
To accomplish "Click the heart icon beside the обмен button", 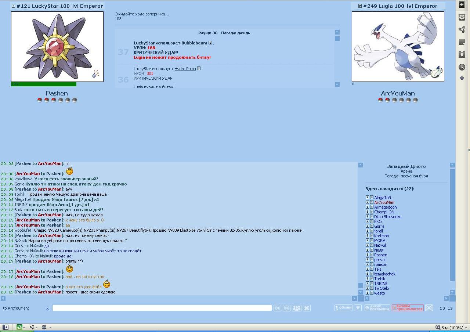I will (358, 308).
